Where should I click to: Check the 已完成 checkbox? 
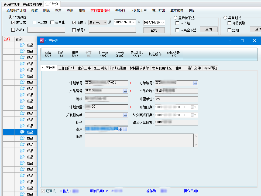click(x=34, y=22)
